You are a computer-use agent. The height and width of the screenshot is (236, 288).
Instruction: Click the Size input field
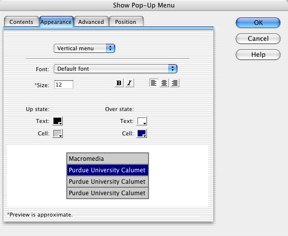(64, 85)
